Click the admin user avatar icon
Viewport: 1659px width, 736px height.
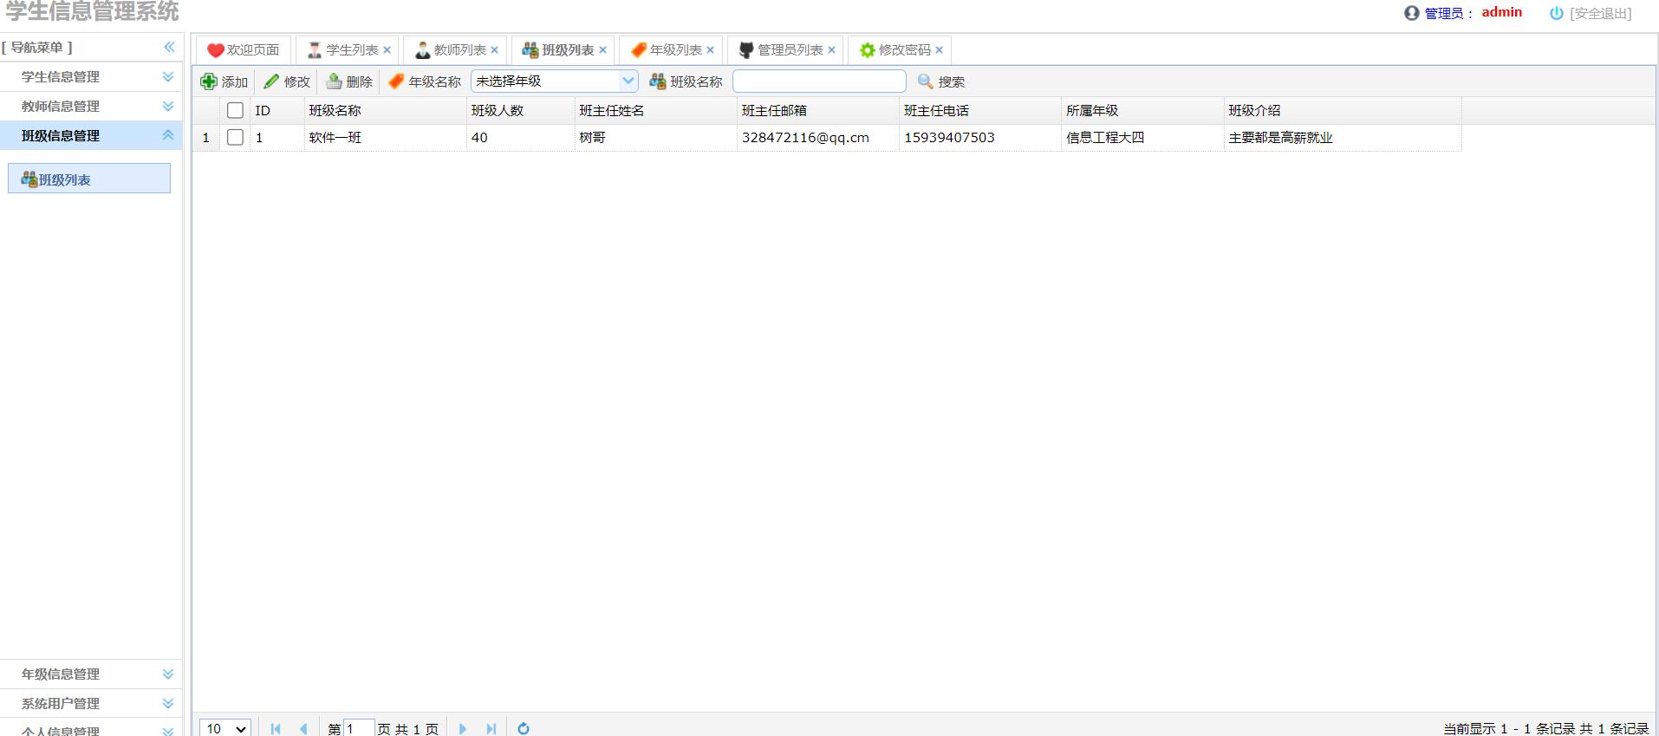pos(1412,13)
